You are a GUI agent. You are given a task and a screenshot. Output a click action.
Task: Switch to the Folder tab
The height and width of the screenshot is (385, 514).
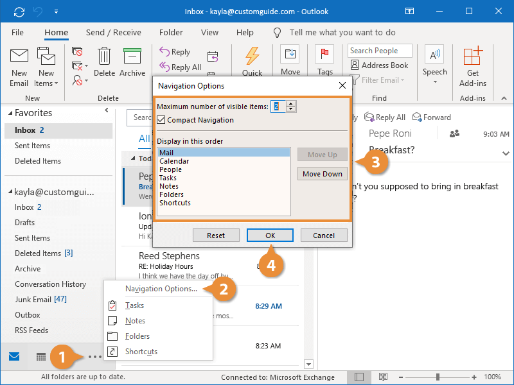171,33
